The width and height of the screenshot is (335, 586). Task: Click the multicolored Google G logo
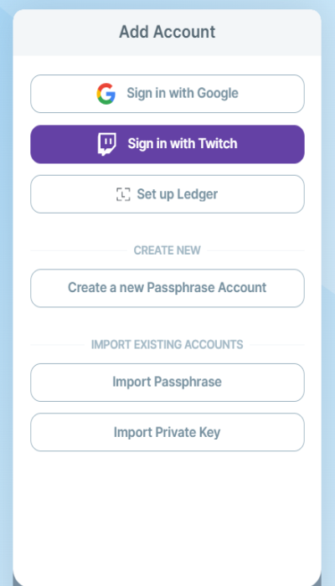(106, 94)
